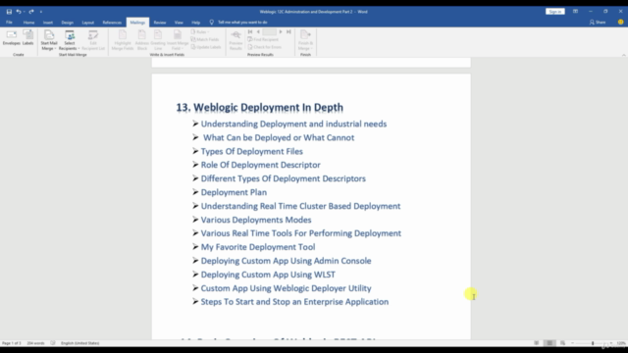
Task: Open the File menu
Action: click(x=9, y=23)
